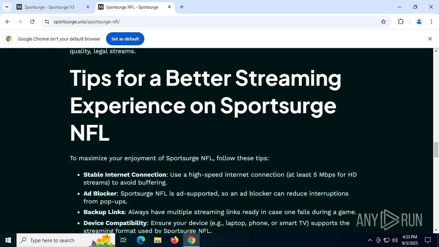This screenshot has width=439, height=247.
Task: Open the network status tray icon
Action: click(387, 240)
